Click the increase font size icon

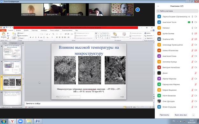(x=47, y=34)
